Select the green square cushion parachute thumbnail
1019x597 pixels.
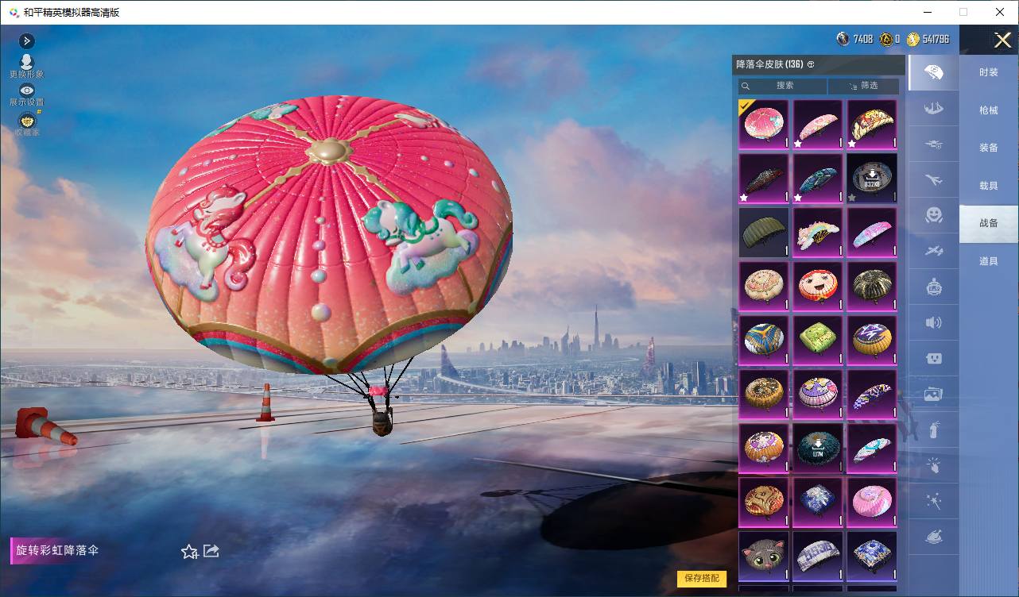[818, 341]
